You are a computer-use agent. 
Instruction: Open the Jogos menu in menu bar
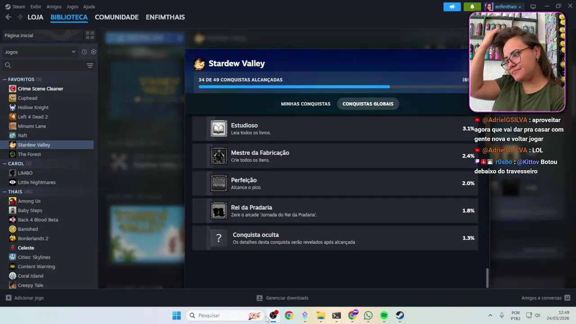point(72,7)
